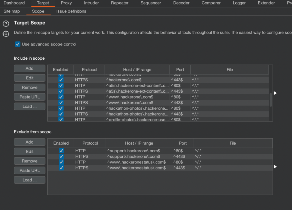The height and width of the screenshot is (210, 292).
Task: Select HTTP ^support\.hackerone\.com$ host cell
Action: (x=139, y=151)
